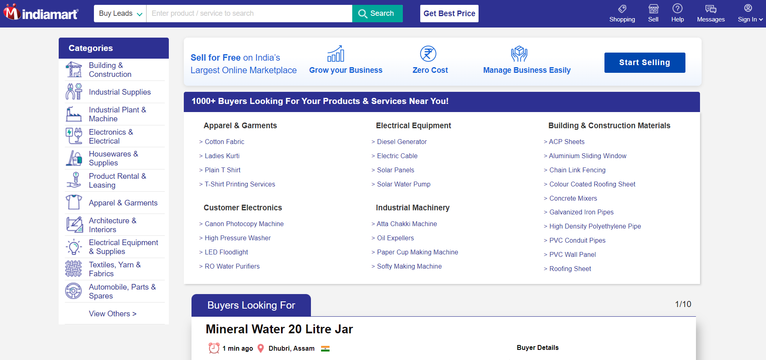Open the Roofing Sheet link
This screenshot has height=360, width=766.
point(570,269)
